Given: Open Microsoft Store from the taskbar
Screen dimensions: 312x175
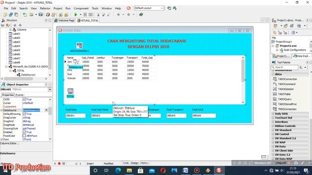Looking at the screenshot, I should [x=140, y=171].
